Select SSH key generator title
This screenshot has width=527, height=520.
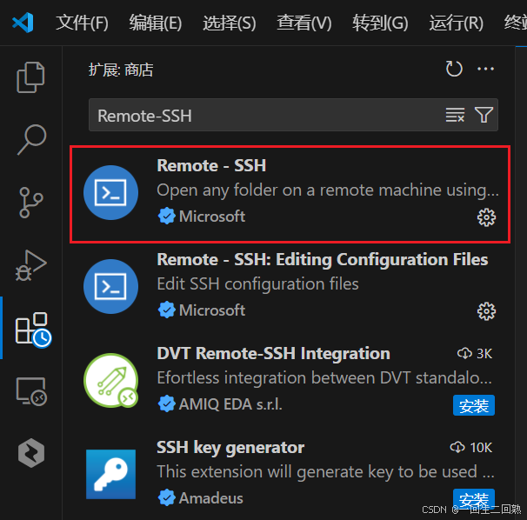(230, 448)
